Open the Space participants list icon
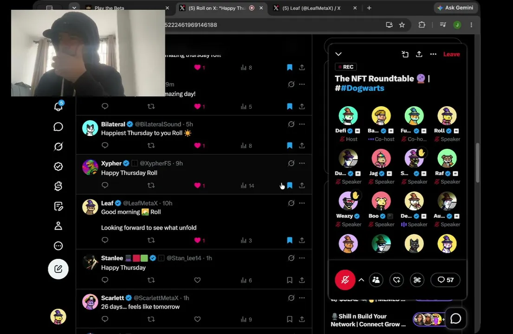The height and width of the screenshot is (334, 513). 376,280
